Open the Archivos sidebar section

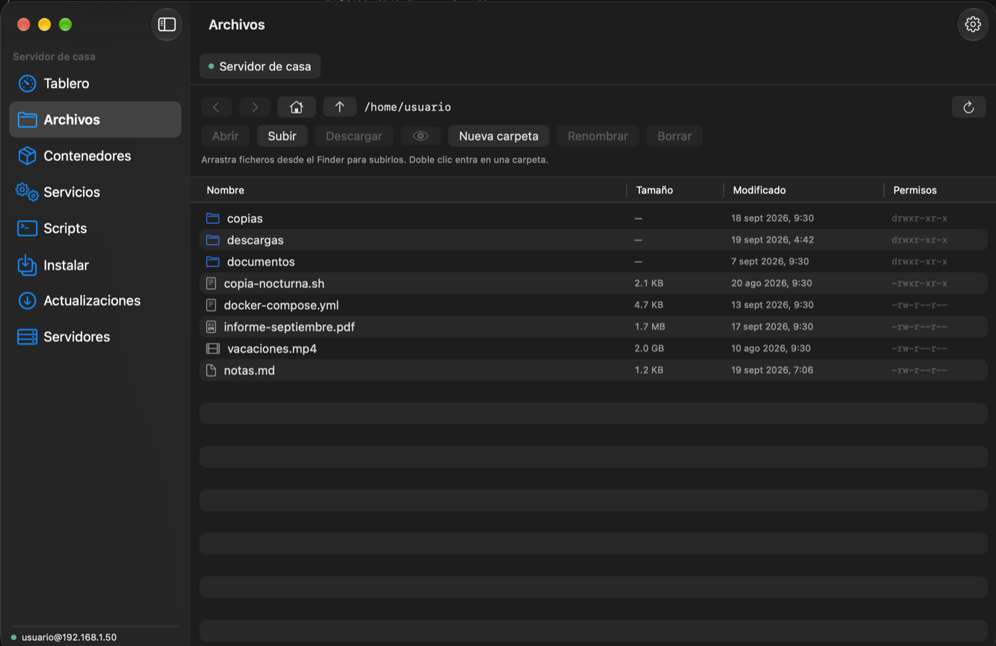pos(95,119)
